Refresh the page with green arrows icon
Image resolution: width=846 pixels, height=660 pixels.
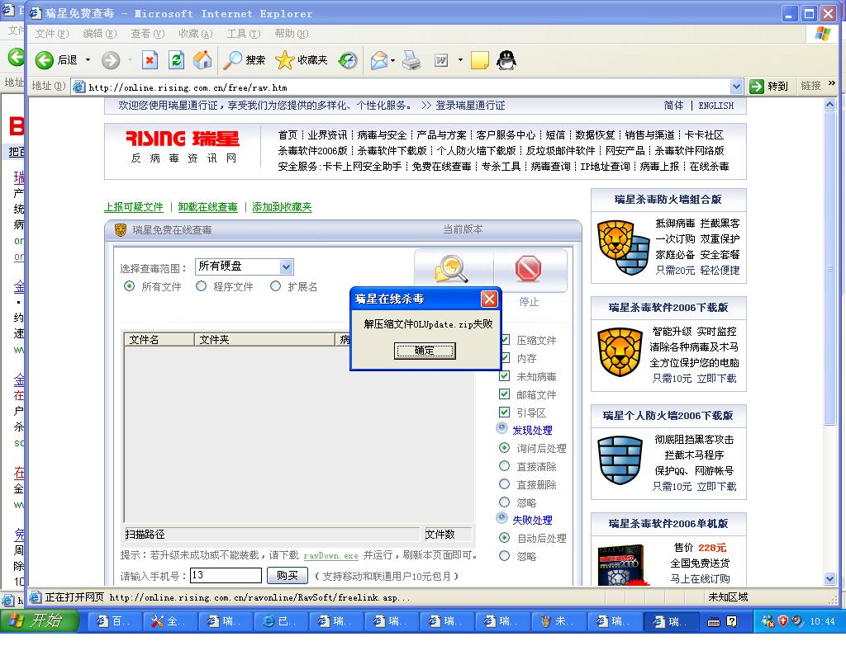click(x=176, y=60)
